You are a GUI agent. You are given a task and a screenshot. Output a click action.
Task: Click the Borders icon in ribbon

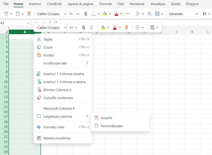[93, 14]
